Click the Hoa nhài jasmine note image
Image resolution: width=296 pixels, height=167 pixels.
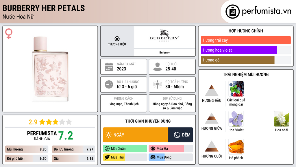(281, 119)
